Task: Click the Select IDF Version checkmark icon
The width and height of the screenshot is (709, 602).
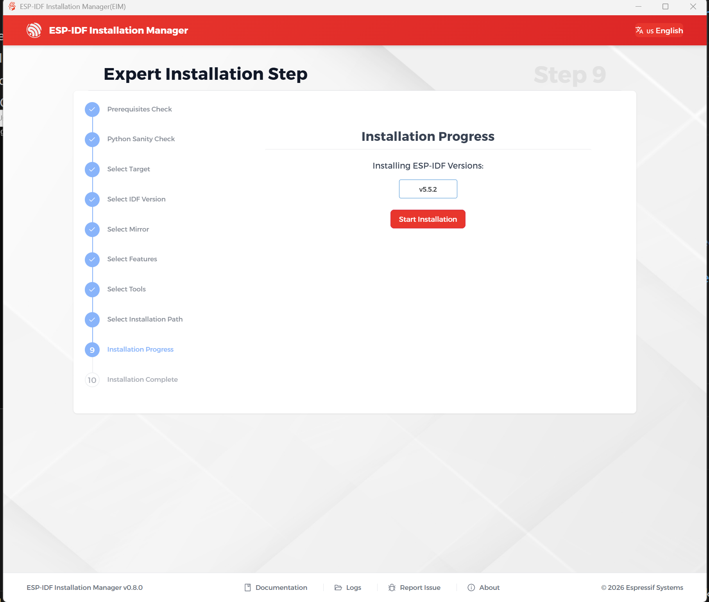Action: [x=92, y=199]
